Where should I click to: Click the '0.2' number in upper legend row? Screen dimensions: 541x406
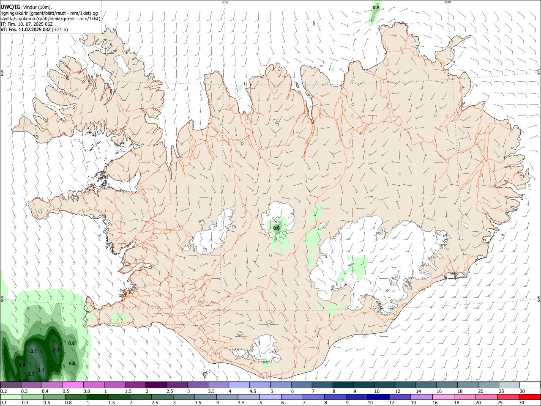point(4,391)
